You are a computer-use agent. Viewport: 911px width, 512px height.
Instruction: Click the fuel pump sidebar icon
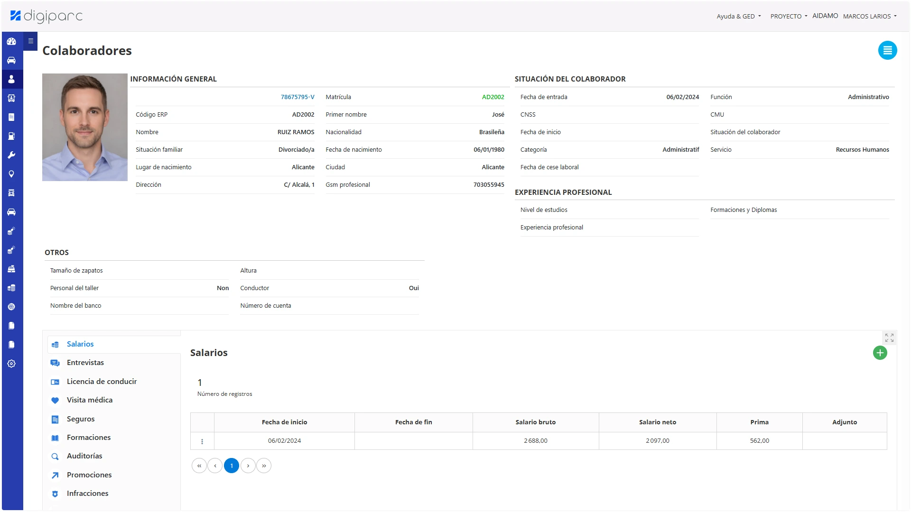(11, 136)
